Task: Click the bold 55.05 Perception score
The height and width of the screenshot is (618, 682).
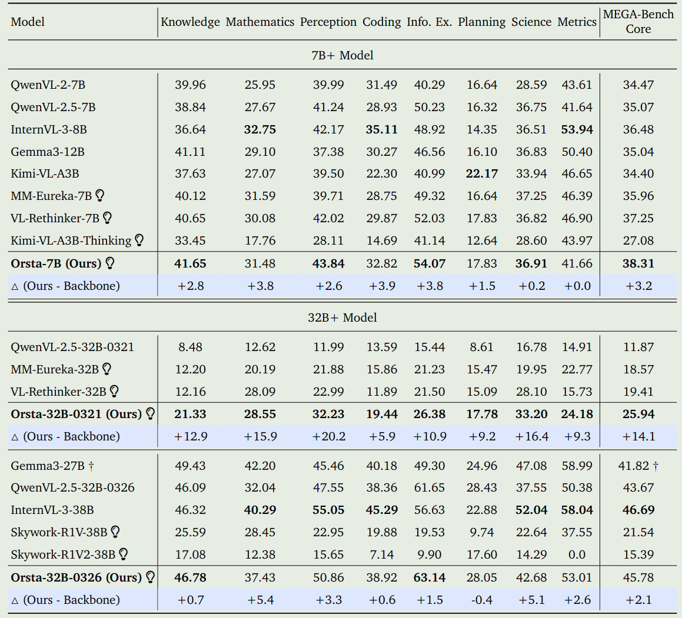Action: tap(328, 510)
